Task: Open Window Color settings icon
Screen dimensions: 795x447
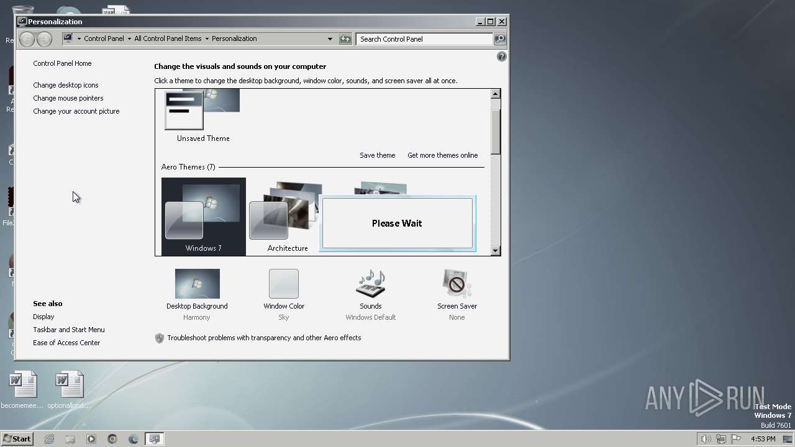Action: [284, 284]
